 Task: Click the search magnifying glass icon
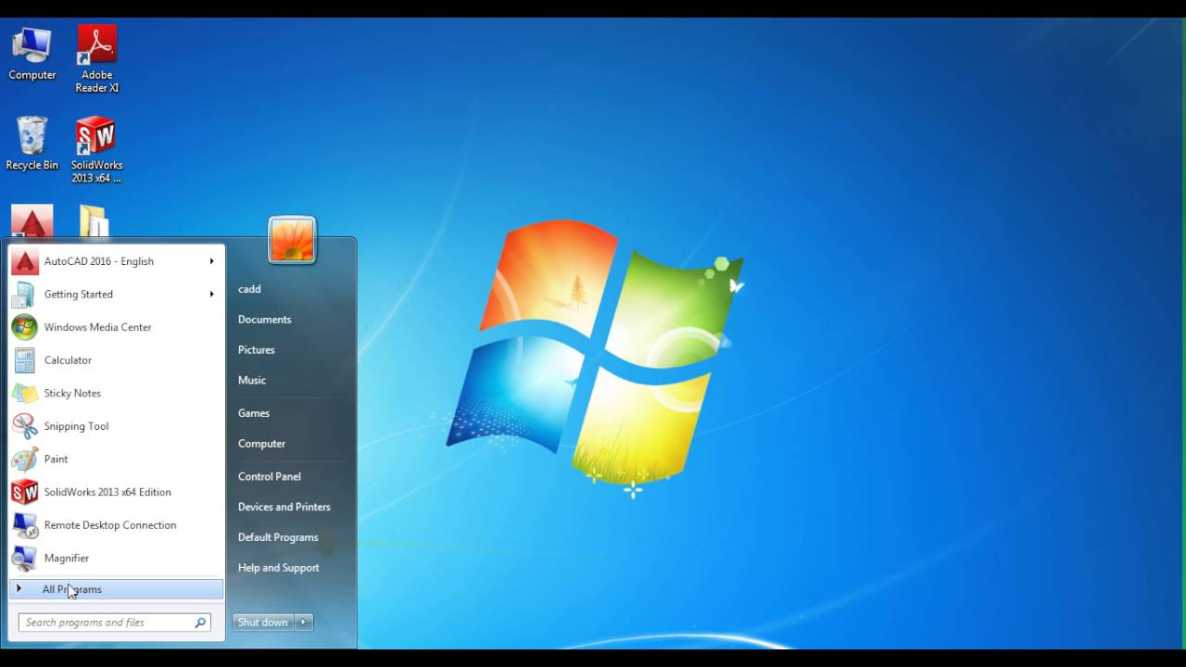[200, 623]
